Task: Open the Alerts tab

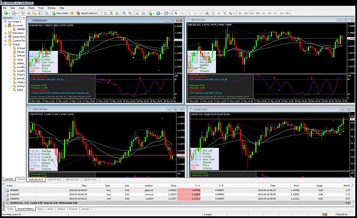Action: click(x=50, y=209)
